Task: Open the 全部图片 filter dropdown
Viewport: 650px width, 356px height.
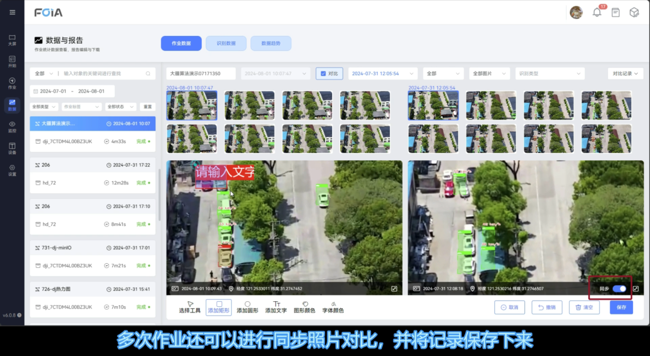Action: click(x=489, y=74)
